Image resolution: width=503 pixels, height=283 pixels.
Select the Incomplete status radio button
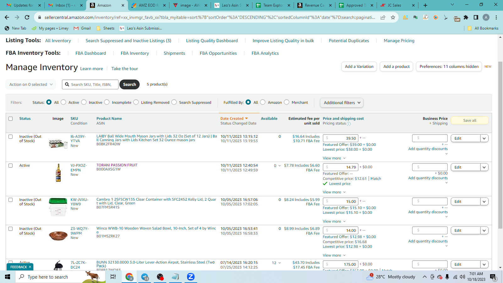pyautogui.click(x=107, y=102)
